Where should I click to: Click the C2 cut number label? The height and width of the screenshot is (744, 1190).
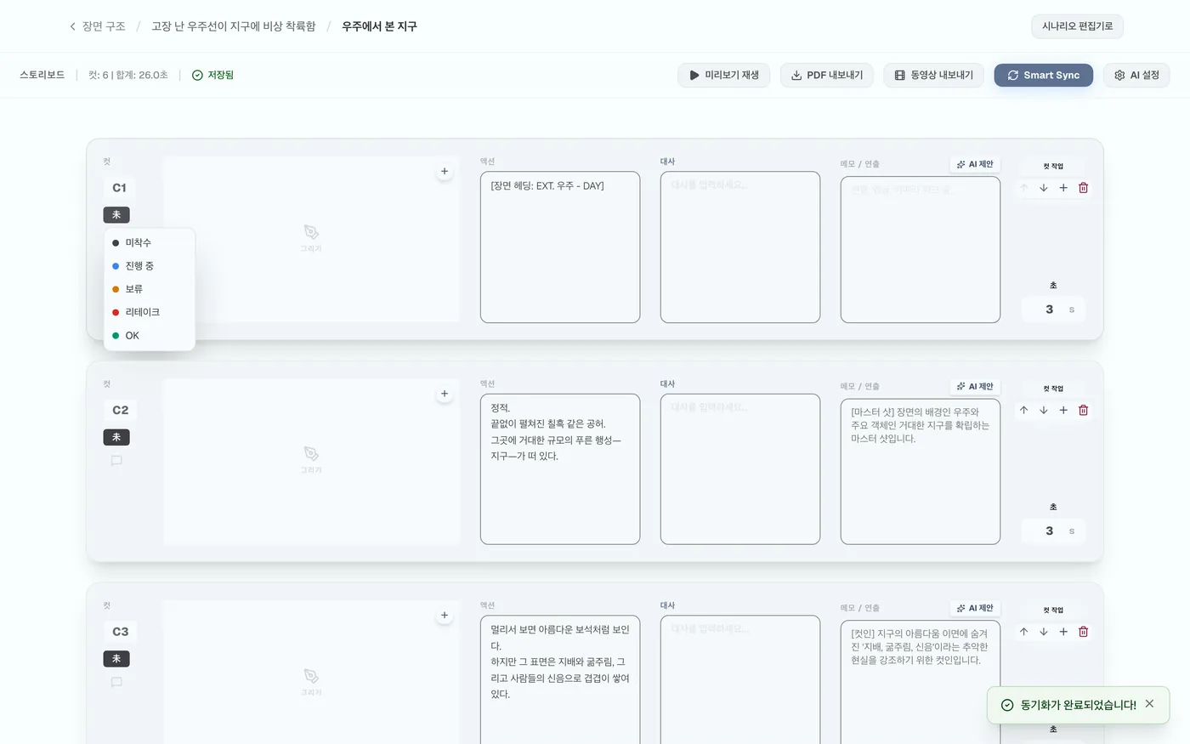click(x=121, y=410)
